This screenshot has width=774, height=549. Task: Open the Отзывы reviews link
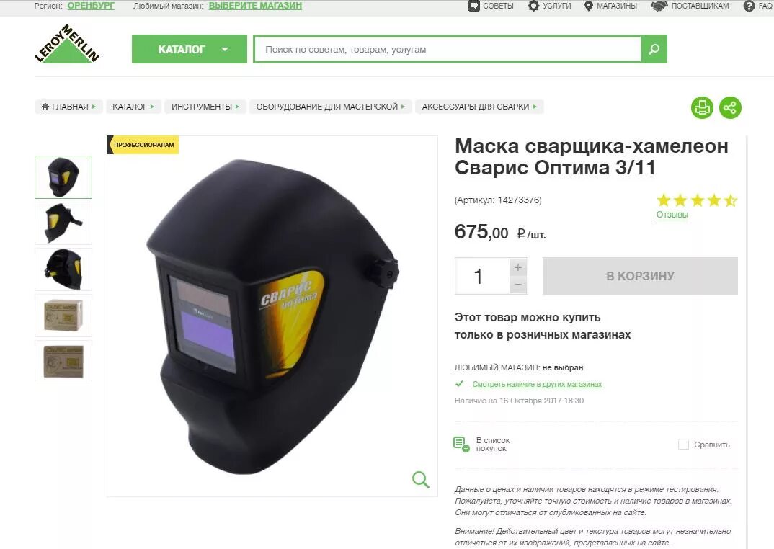pos(672,215)
